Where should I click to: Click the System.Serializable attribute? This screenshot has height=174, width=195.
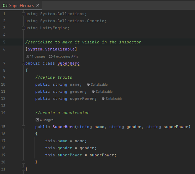click(x=51, y=49)
